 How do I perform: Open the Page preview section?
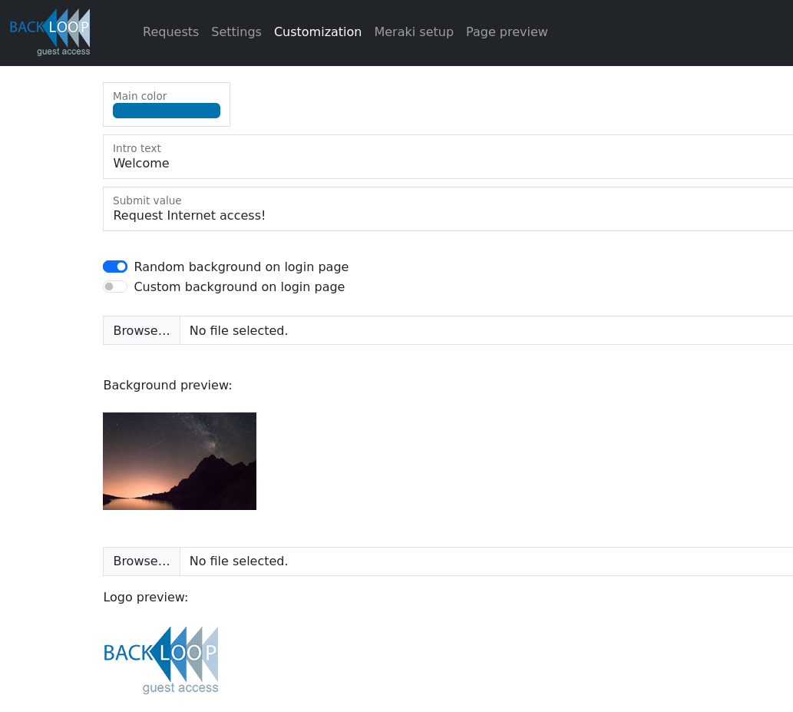coord(507,31)
